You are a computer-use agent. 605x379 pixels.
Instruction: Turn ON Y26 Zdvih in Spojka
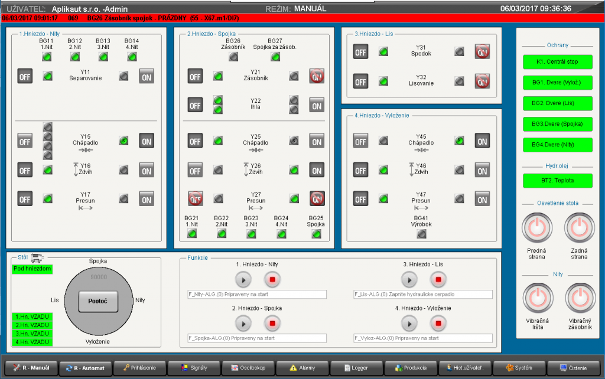coord(317,170)
